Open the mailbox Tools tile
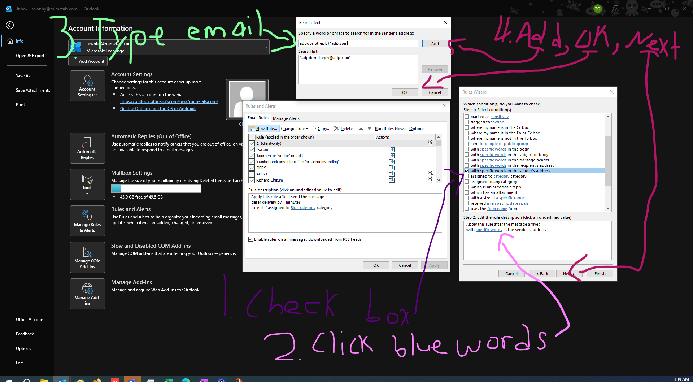Viewport: 693px width, 382px height. point(87,185)
